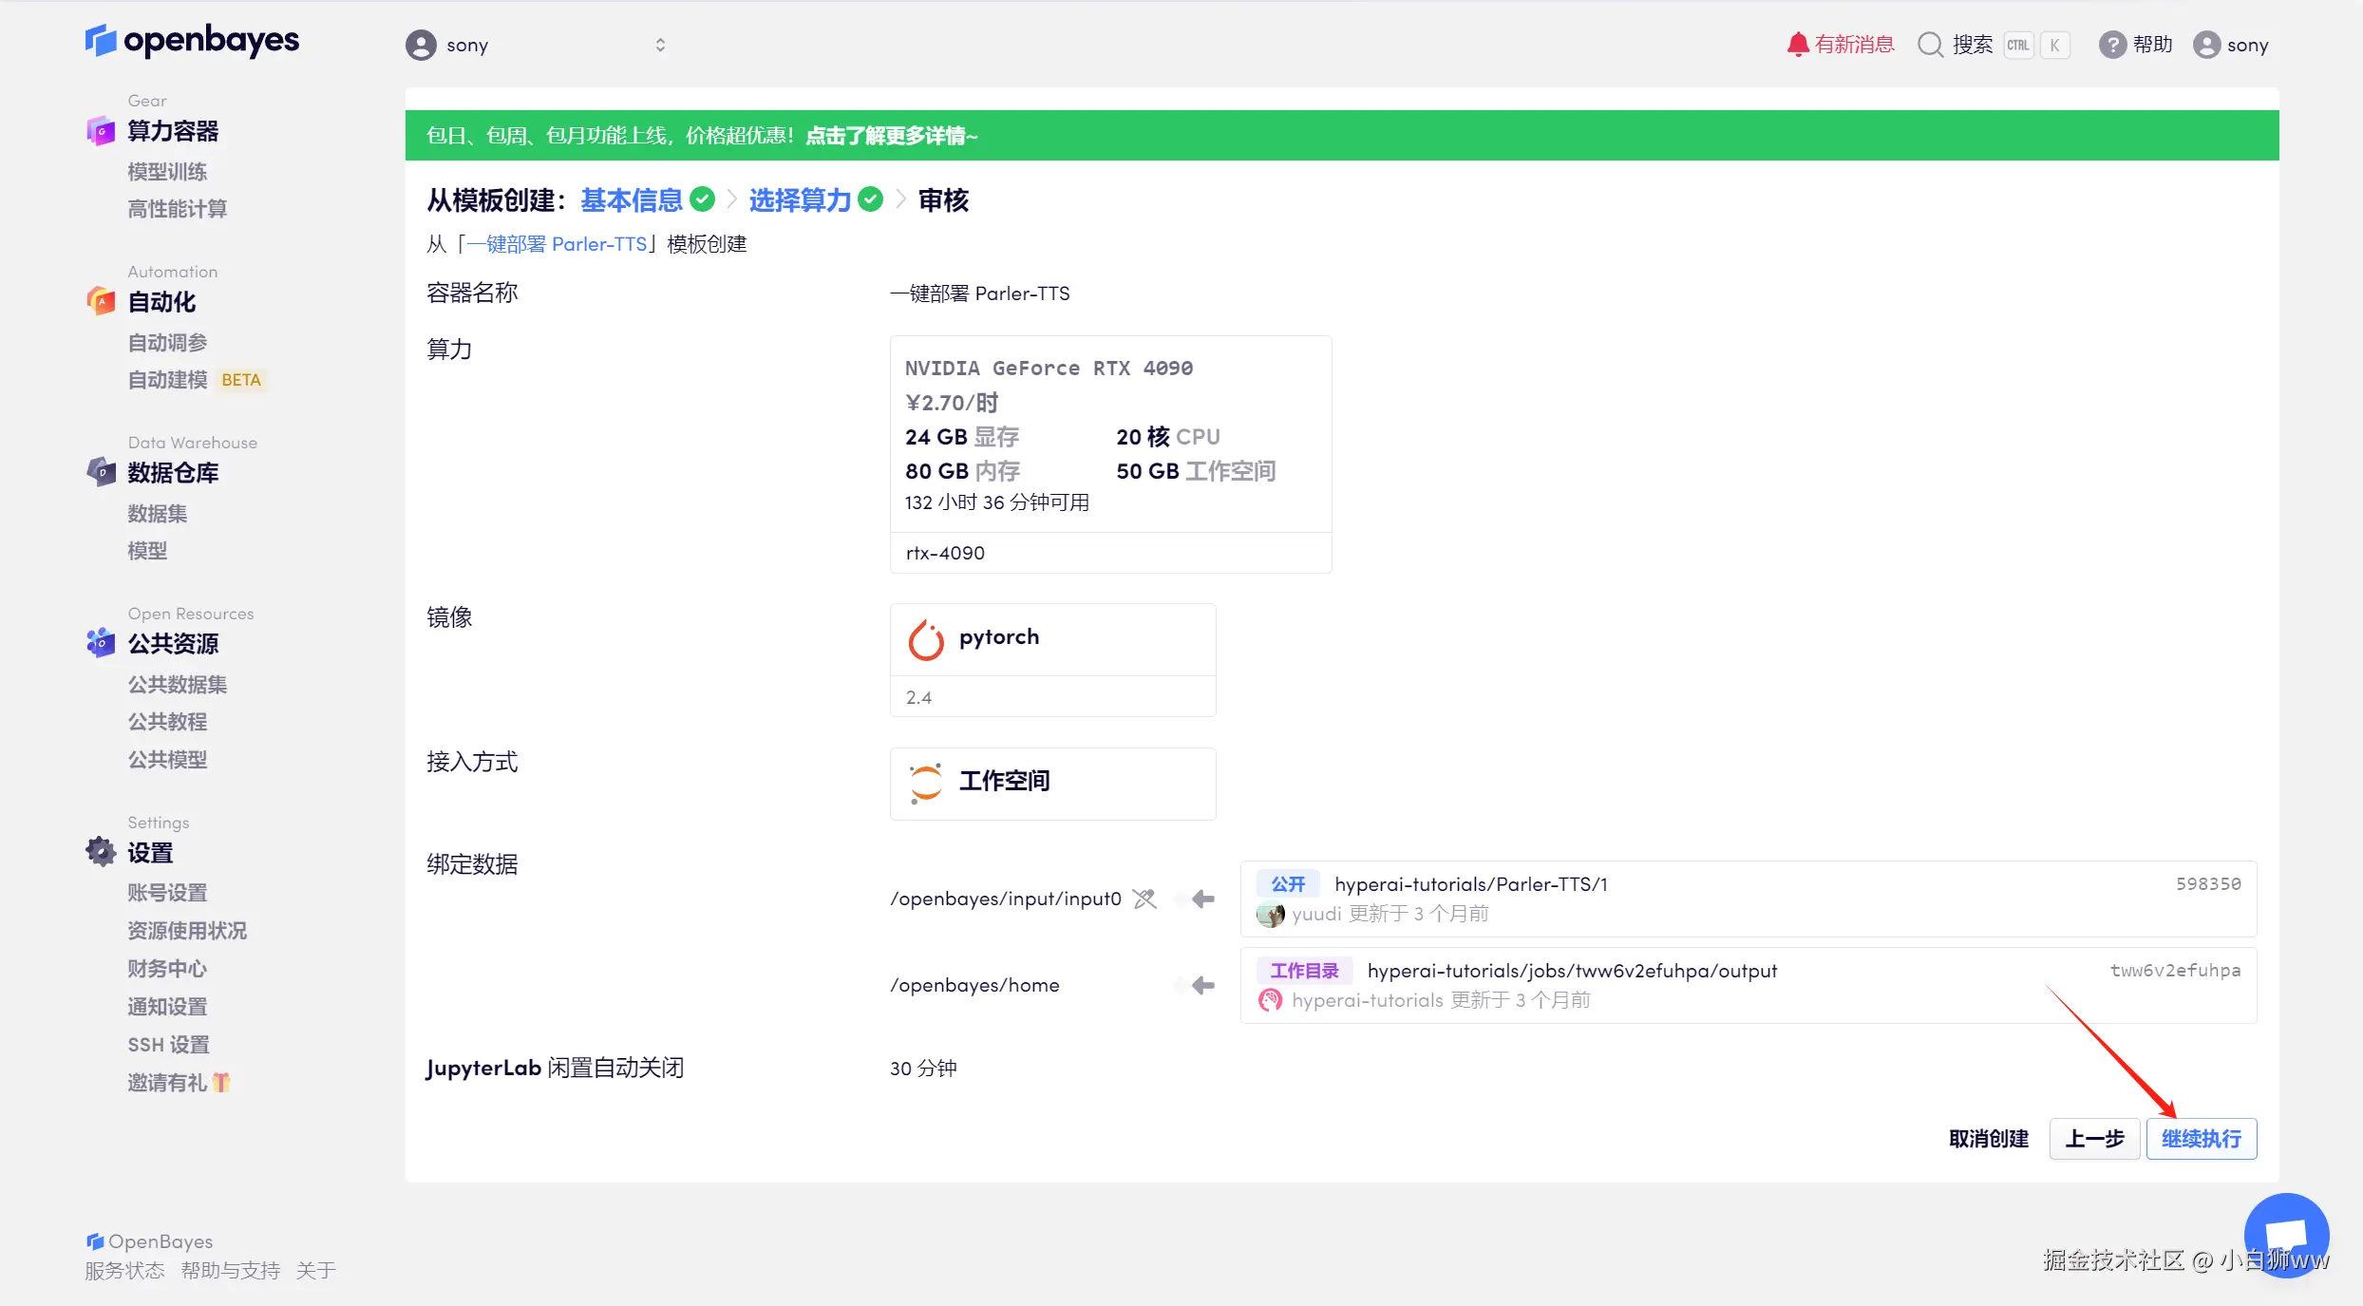This screenshot has height=1306, width=2363.
Task: Return to 选择算力 step
Action: coord(800,199)
